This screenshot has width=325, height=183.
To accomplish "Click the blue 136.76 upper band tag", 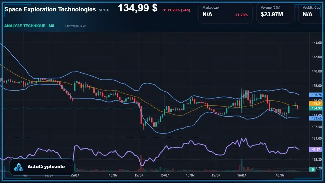I will click(x=317, y=95).
